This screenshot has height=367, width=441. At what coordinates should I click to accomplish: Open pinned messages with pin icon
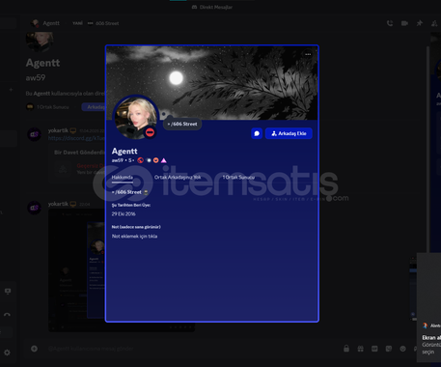pyautogui.click(x=420, y=23)
